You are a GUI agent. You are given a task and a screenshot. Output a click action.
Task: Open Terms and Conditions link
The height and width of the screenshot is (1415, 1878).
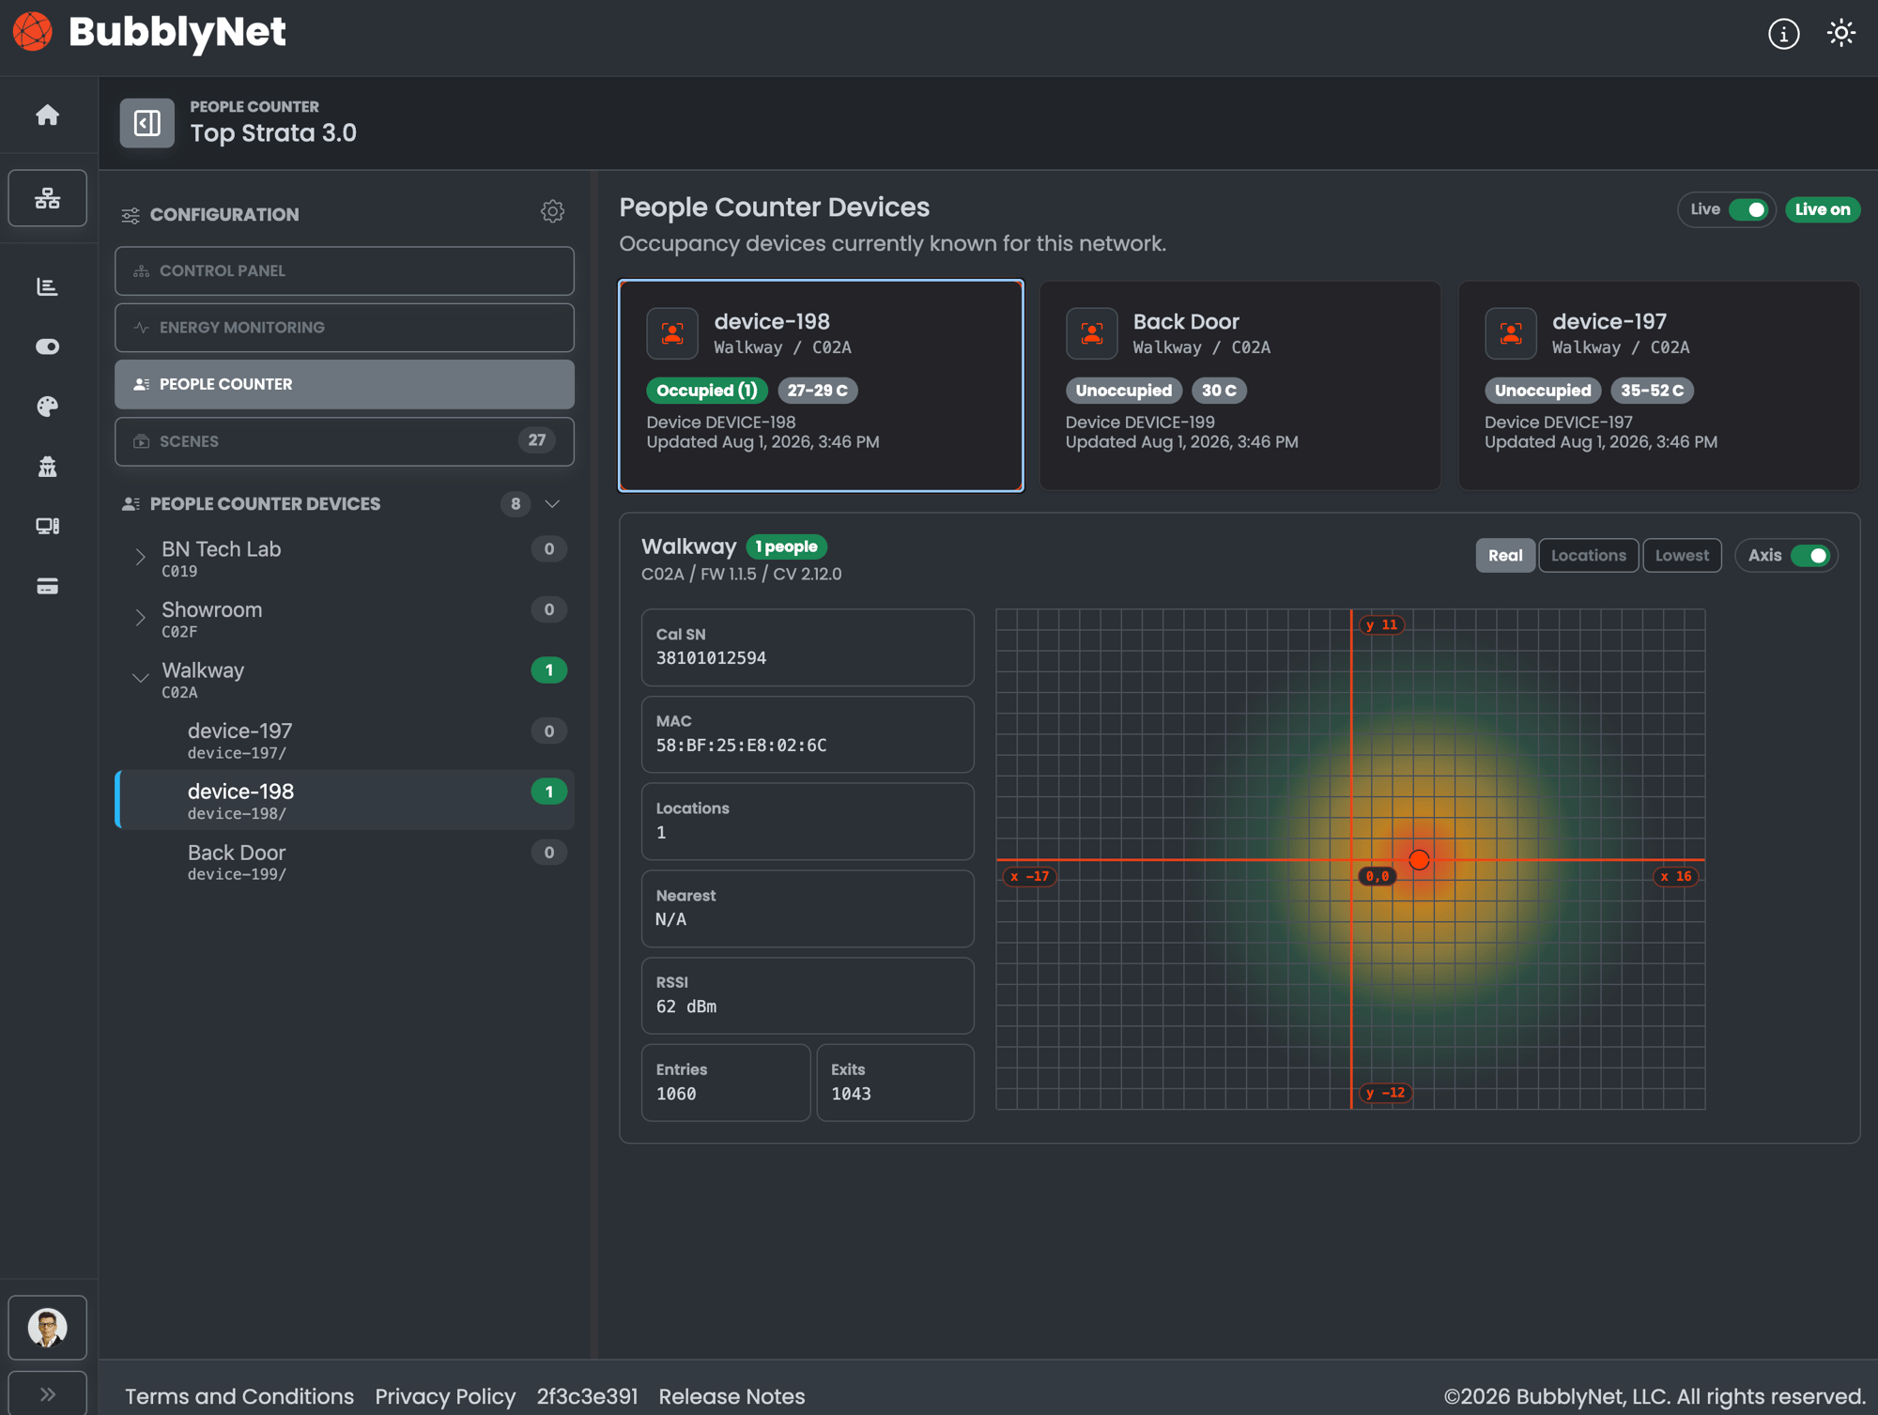coord(239,1396)
